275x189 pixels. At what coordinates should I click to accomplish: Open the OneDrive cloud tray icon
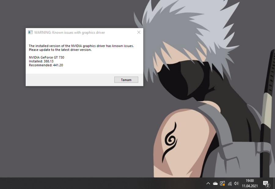[215, 183]
